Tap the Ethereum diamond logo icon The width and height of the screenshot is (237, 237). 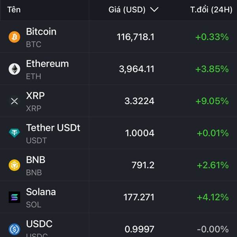14,69
